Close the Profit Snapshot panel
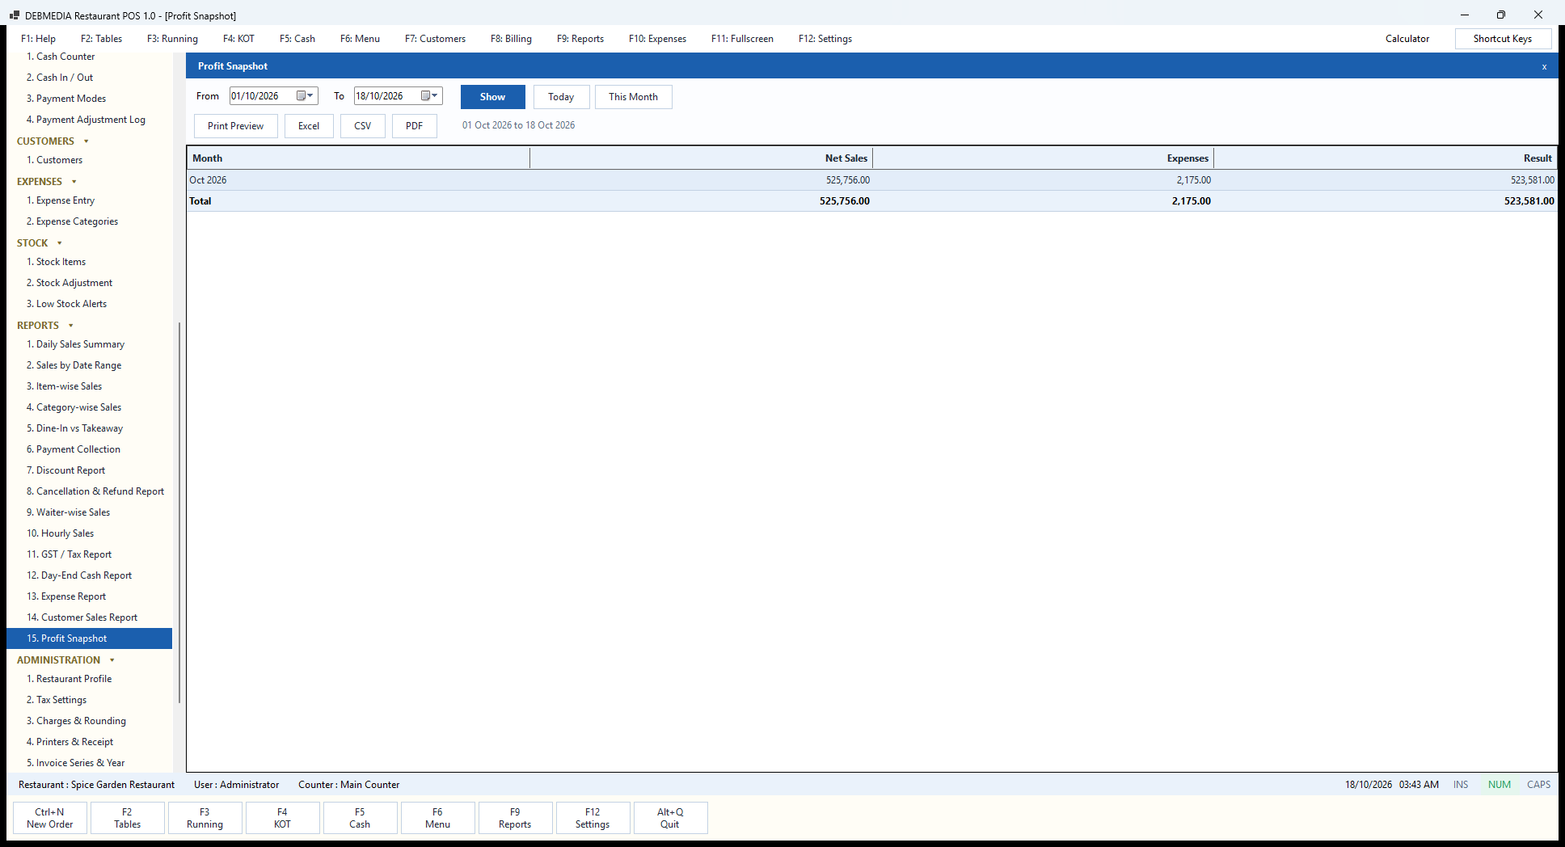1565x847 pixels. pos(1544,66)
